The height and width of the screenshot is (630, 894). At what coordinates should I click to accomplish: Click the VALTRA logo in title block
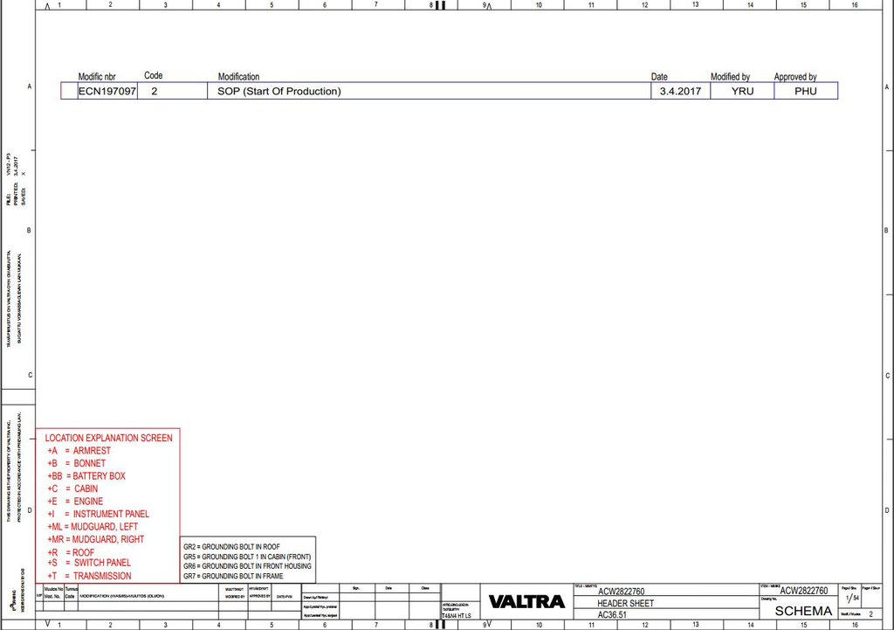pyautogui.click(x=526, y=601)
